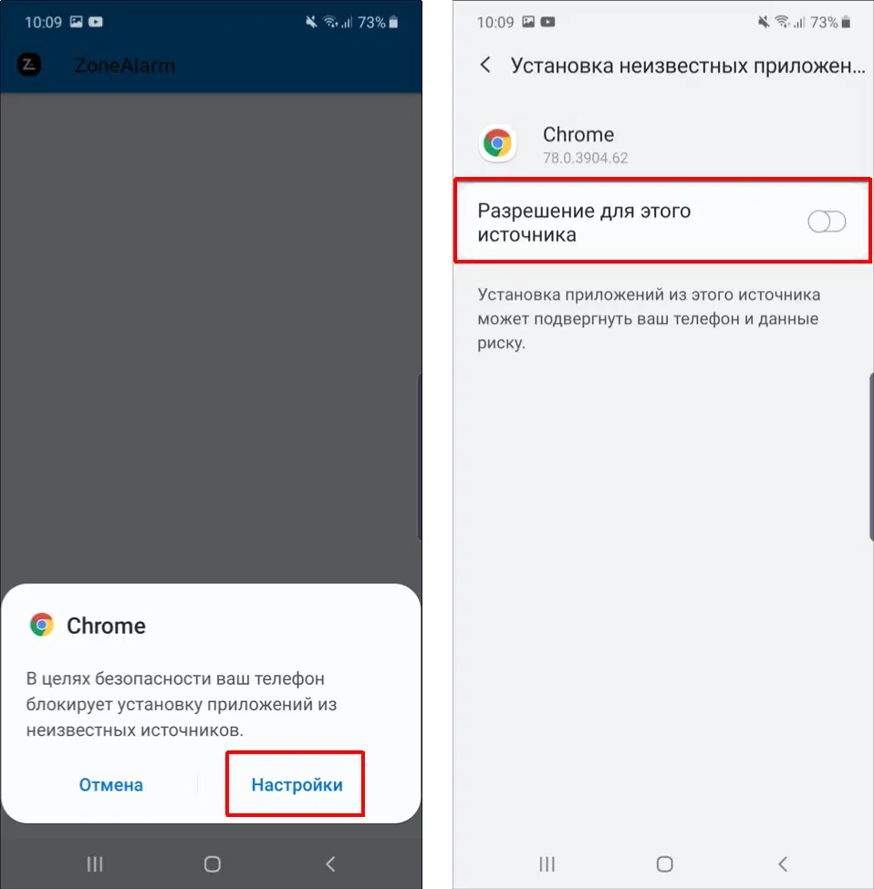This screenshot has height=889, width=874.
Task: Tap the Chrome 78.0.3904.62 app entry
Action: (663, 143)
